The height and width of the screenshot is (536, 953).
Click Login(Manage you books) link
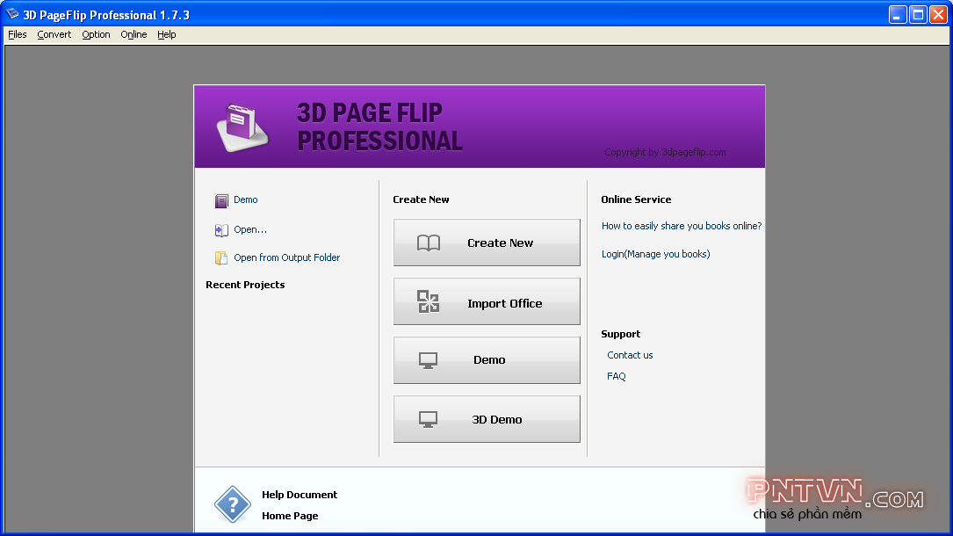[x=656, y=254]
